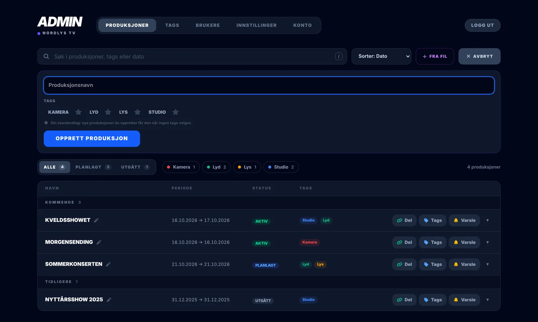Click pencil icon beside NYTTÅRSSHOW 2025
This screenshot has width=538, height=322.
109,300
